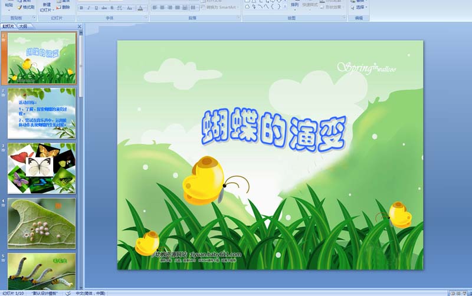Click the Format Painter tool
The height and width of the screenshot is (296, 472).
[x=25, y=7]
